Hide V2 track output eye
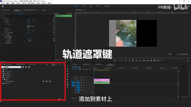The image size is (191, 107). pyautogui.click(x=84, y=80)
